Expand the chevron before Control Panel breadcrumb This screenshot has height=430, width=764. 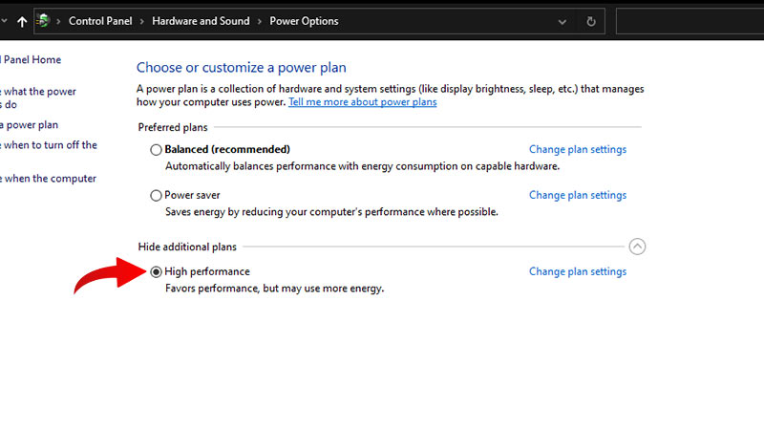click(58, 21)
